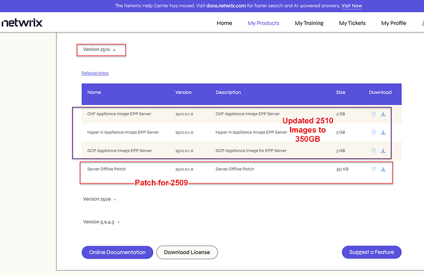
Task: Click shield icon for Server Offline Patch
Action: 374,169
